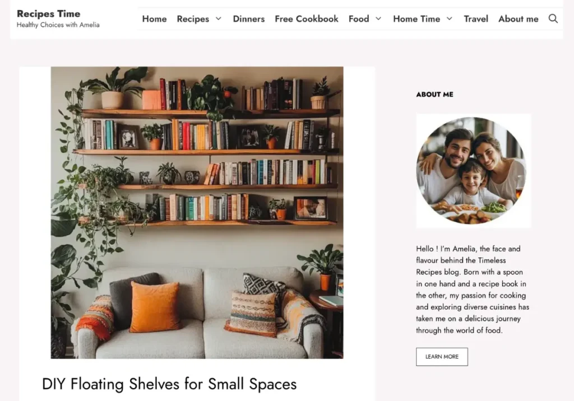
Task: Open the About me menu item
Action: pyautogui.click(x=519, y=18)
